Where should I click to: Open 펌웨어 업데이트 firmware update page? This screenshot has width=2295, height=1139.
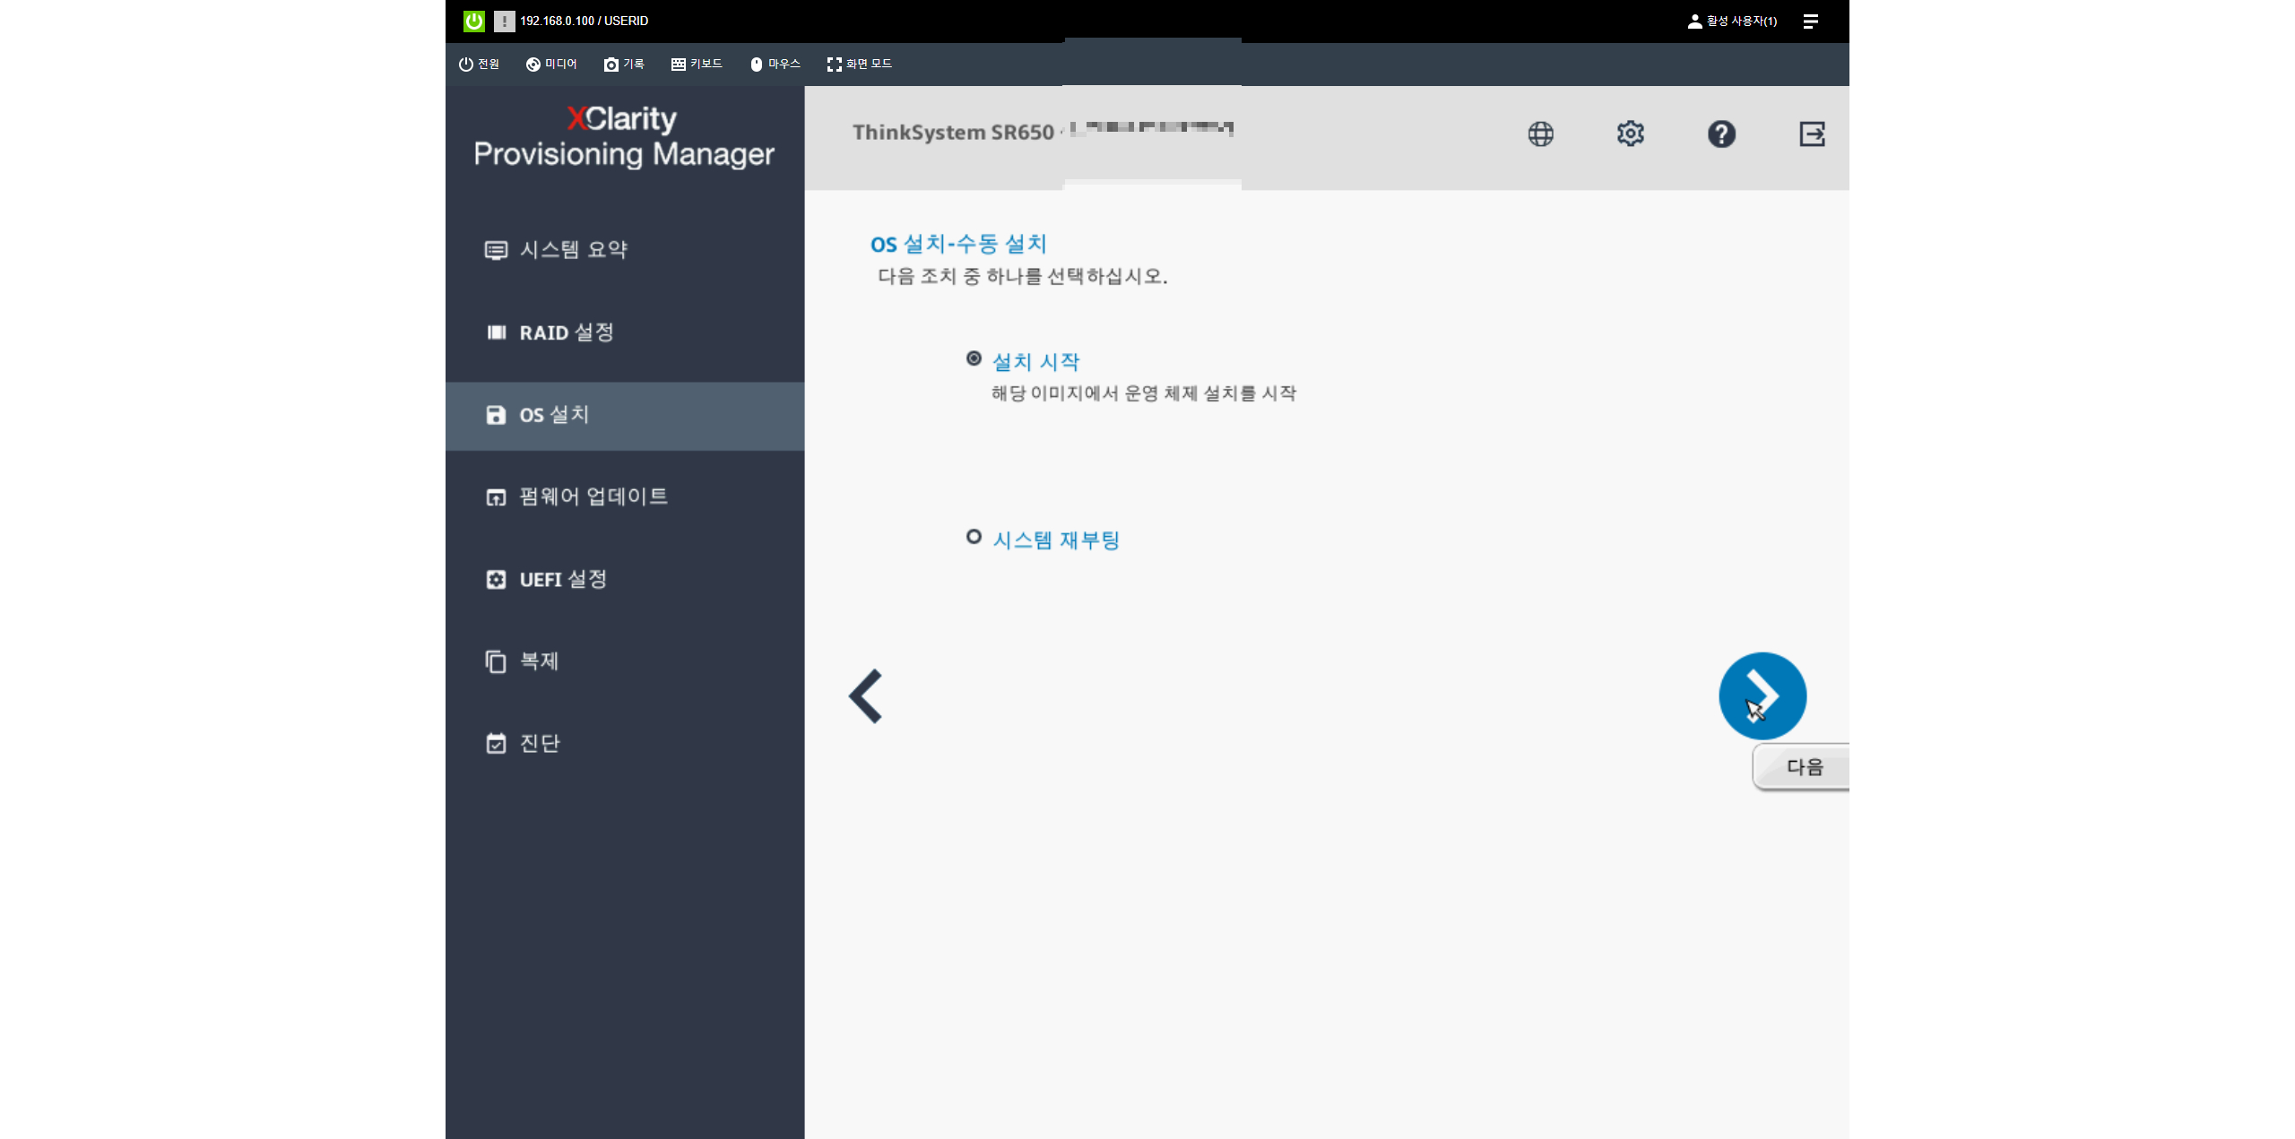pos(593,496)
